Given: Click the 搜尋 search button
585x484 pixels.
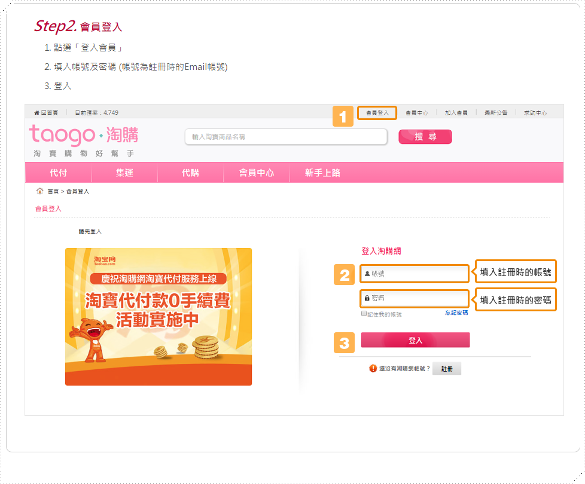Looking at the screenshot, I should click(425, 137).
